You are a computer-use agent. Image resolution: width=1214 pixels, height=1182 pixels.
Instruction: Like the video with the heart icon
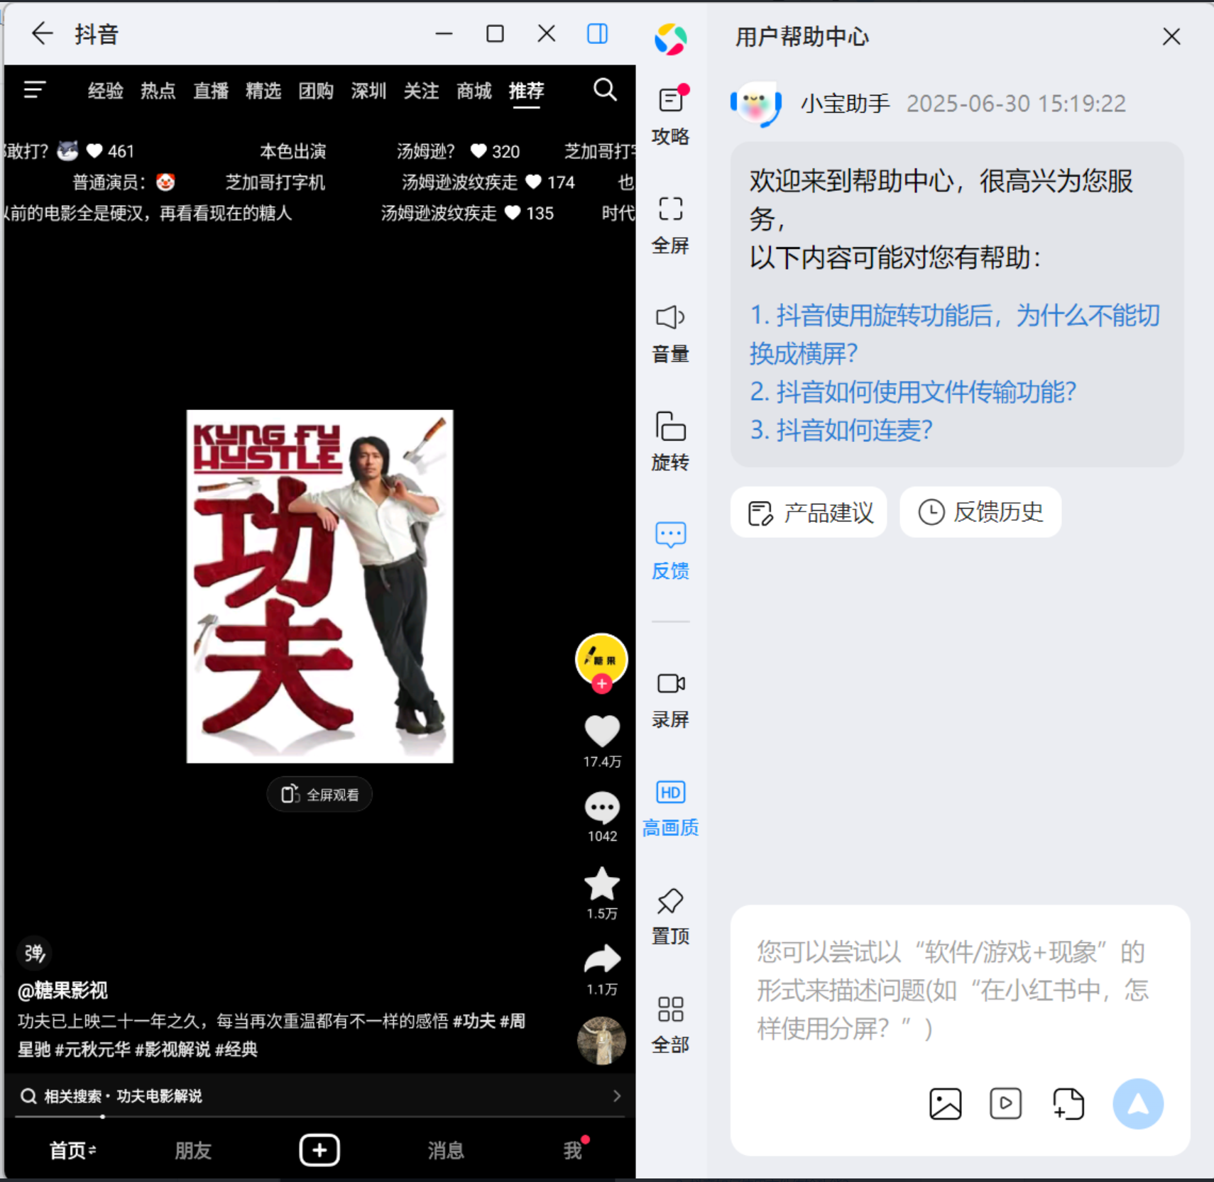(x=601, y=731)
